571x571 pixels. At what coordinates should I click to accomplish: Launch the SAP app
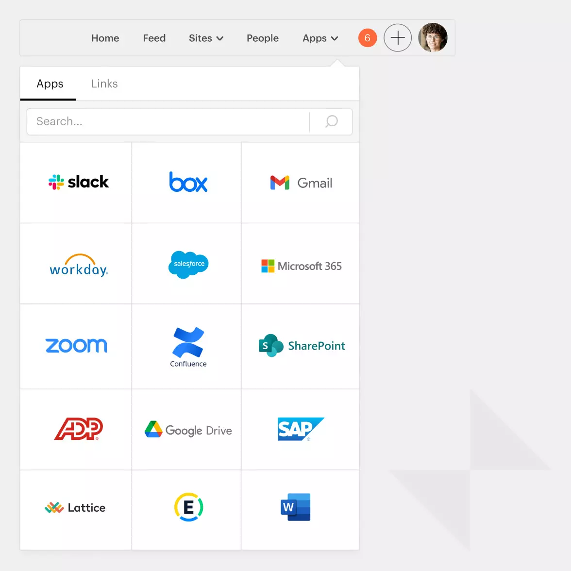(300, 429)
